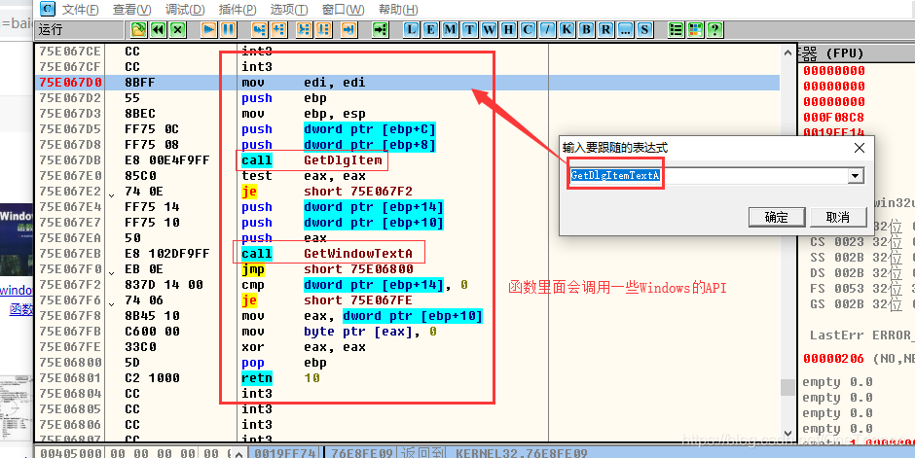Screen dimensions: 915x458
Task: Click the disassembly scrollbar thumb
Action: (x=787, y=387)
